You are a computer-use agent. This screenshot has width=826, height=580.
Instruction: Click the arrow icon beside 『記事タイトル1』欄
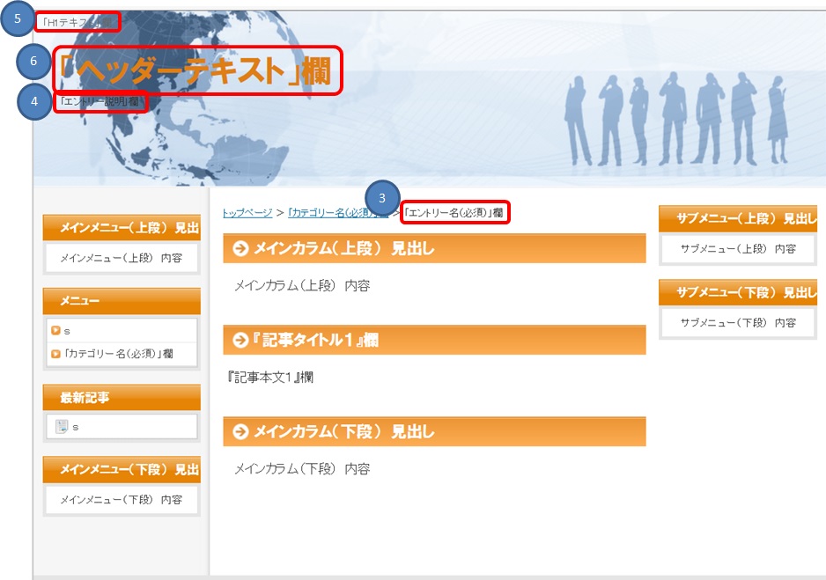tap(240, 340)
